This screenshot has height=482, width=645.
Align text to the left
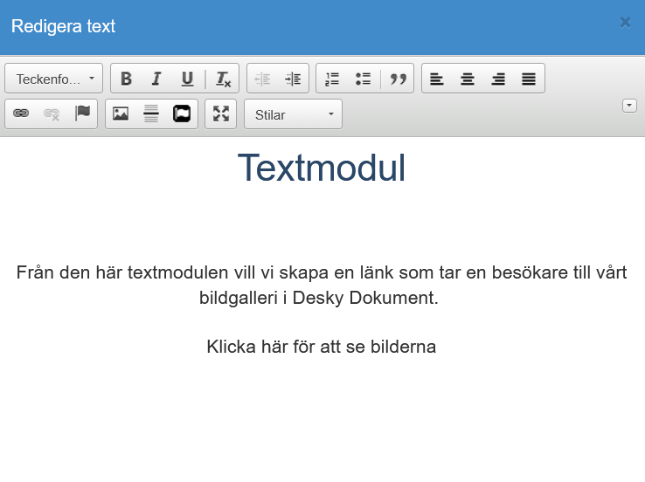coord(437,79)
